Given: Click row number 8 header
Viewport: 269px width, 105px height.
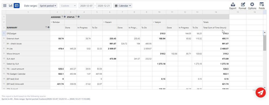Looking at the screenshot, I should pyautogui.click(x=4, y=49).
